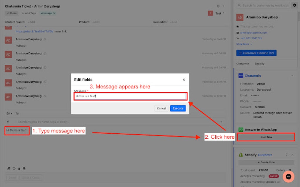Open the WhatsApp channel selector dropdown
Viewport: 300px width, 187px height.
coord(9,113)
